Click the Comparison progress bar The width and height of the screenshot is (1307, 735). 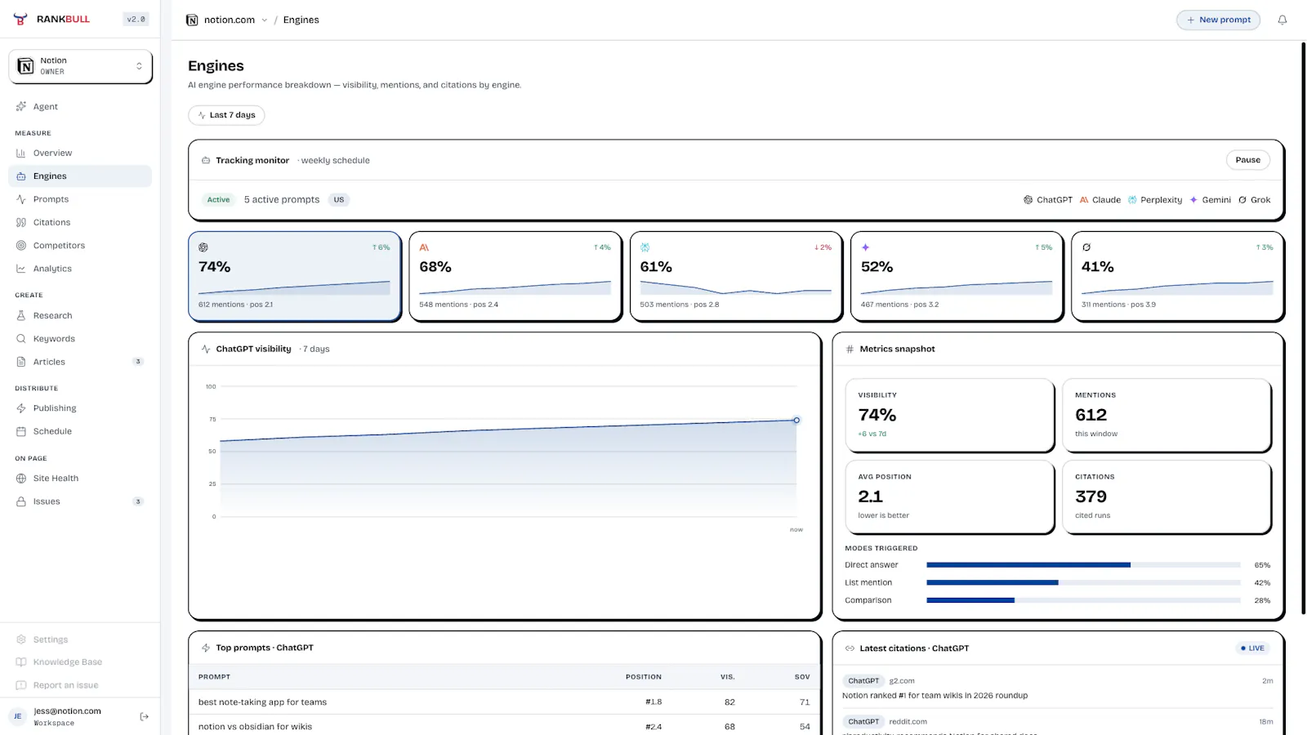[1083, 600]
